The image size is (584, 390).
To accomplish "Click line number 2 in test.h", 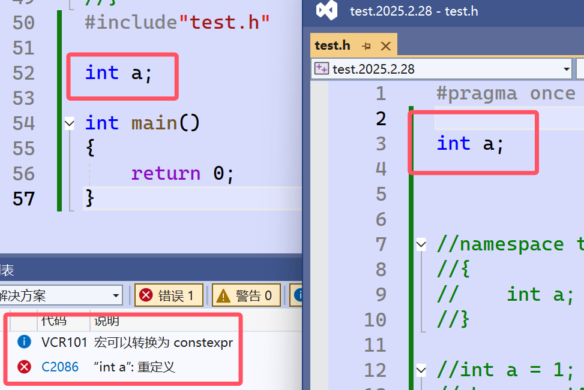I will coord(381,119).
